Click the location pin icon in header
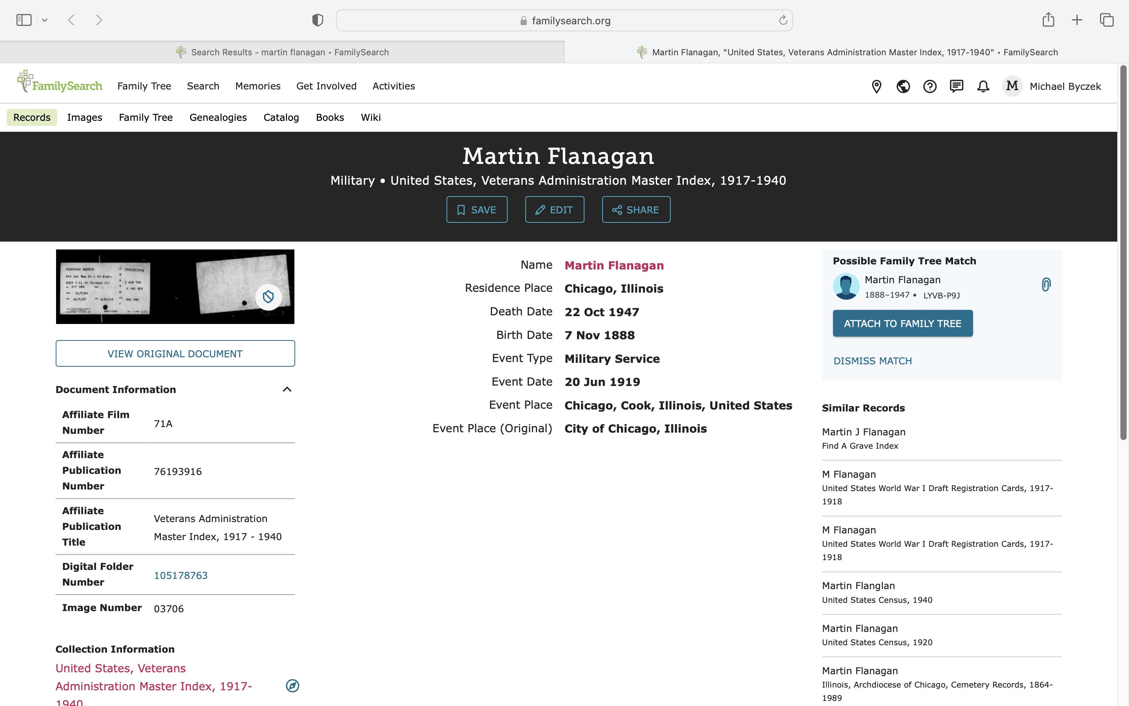The height and width of the screenshot is (706, 1129). pyautogui.click(x=876, y=86)
